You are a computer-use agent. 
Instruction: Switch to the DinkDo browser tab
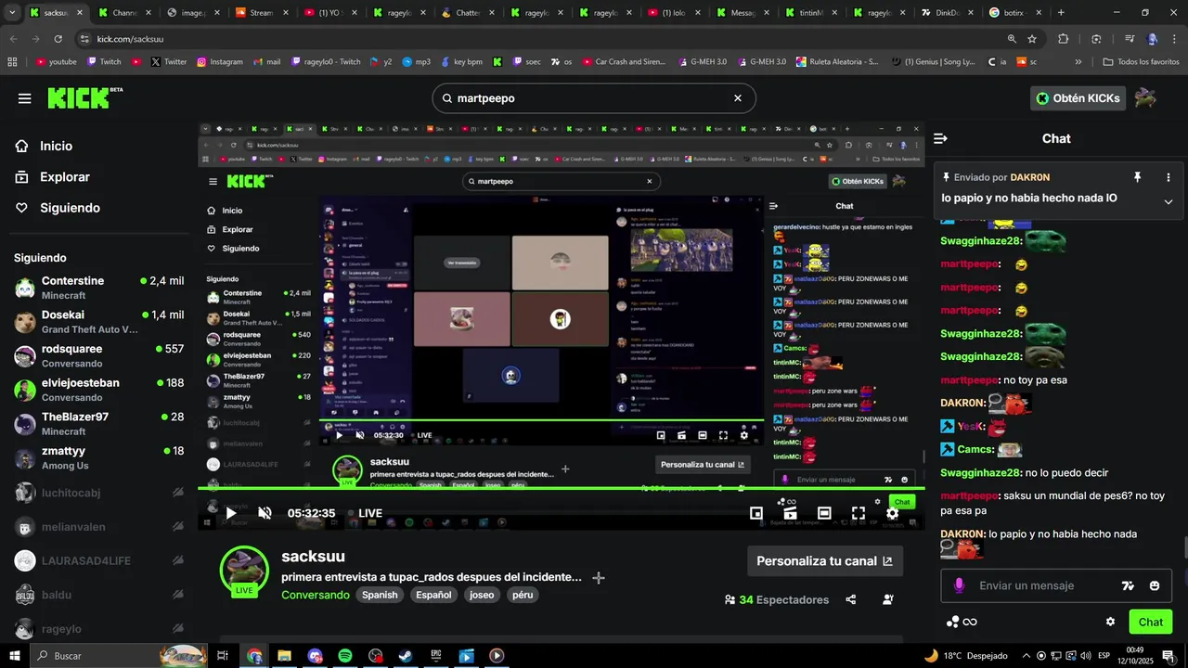coord(947,13)
